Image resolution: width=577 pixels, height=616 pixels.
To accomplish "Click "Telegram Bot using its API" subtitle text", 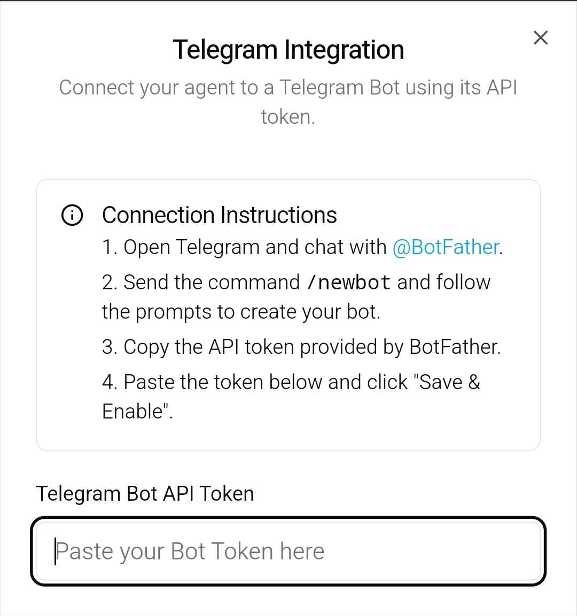I will pos(399,88).
